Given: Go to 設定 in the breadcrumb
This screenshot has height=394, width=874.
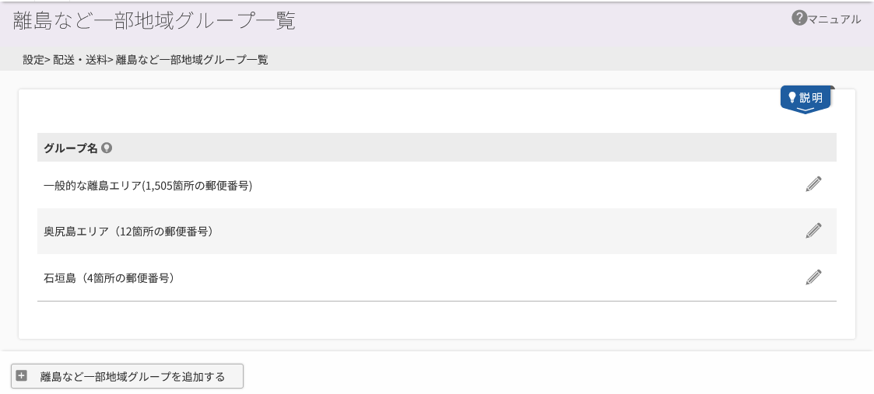Looking at the screenshot, I should point(33,60).
